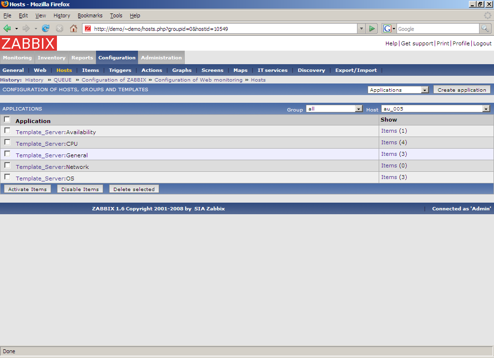The height and width of the screenshot is (358, 494).
Task: Switch to the Monitoring tab
Action: [x=17, y=58]
